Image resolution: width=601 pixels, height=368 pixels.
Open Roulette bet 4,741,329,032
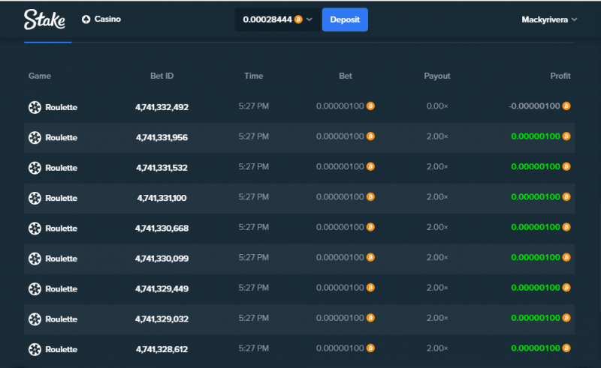point(299,319)
